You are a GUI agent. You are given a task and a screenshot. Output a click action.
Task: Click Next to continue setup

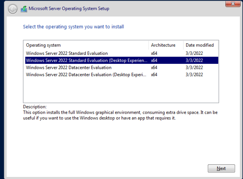(221, 168)
